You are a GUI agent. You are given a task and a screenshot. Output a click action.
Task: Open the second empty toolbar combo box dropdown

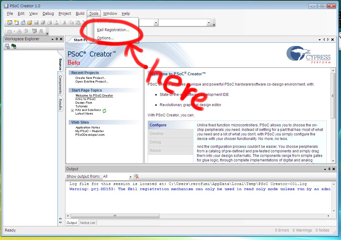point(209,23)
